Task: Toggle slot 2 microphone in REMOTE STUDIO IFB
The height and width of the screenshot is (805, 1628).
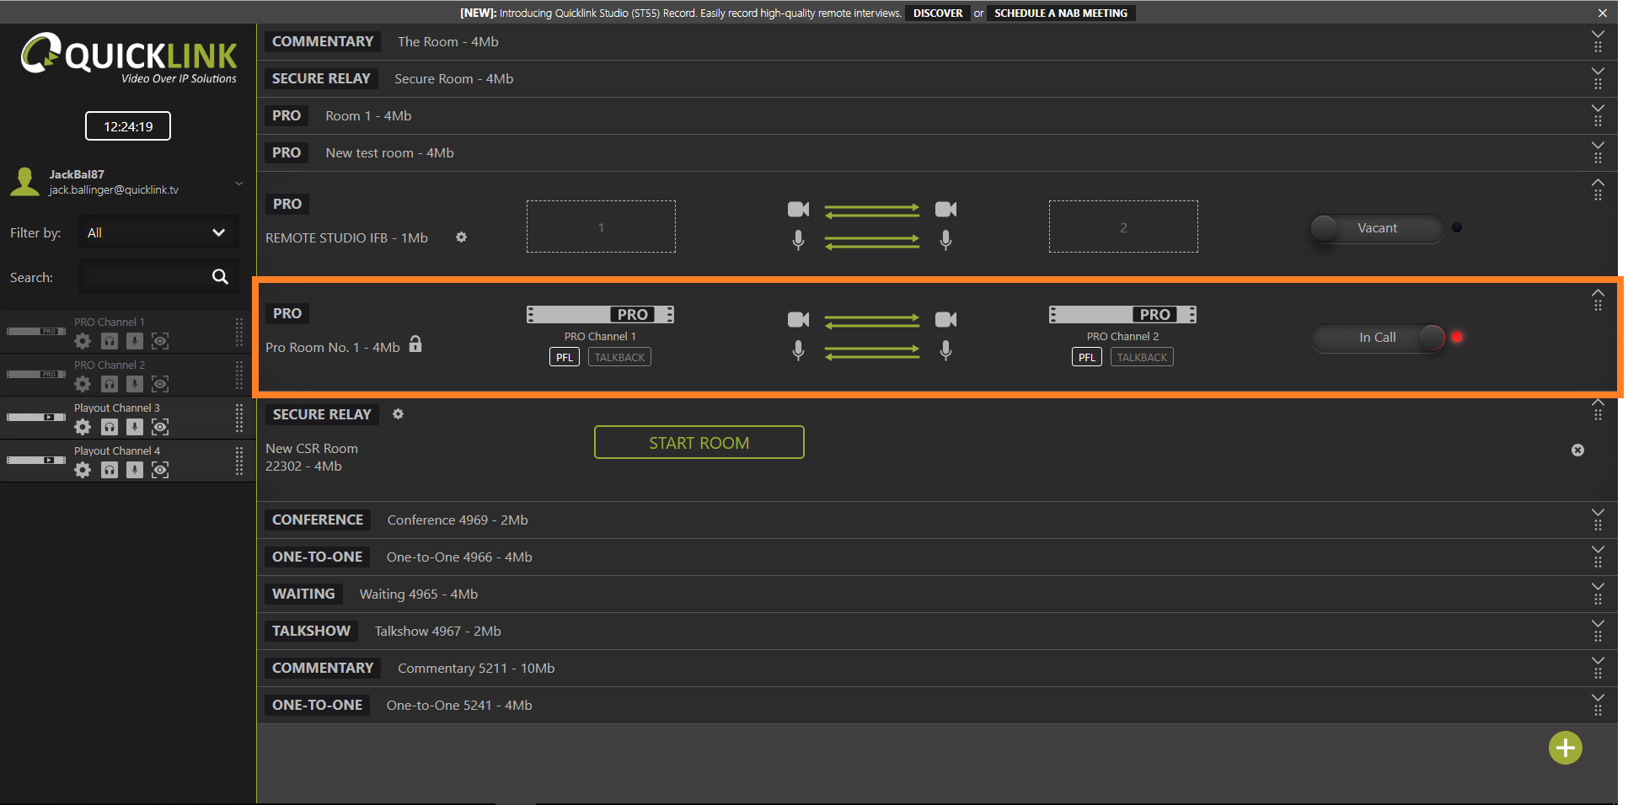Action: [x=945, y=241]
